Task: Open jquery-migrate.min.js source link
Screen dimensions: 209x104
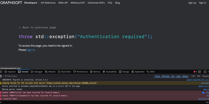Action: click(198, 80)
